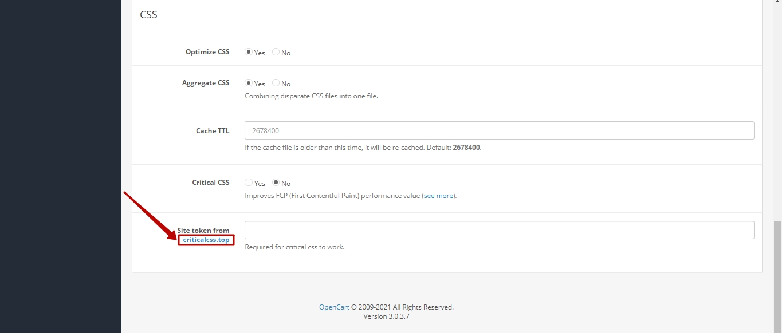Image resolution: width=782 pixels, height=333 pixels.
Task: Enable Critical CSS with the Yes option
Action: pyautogui.click(x=249, y=183)
